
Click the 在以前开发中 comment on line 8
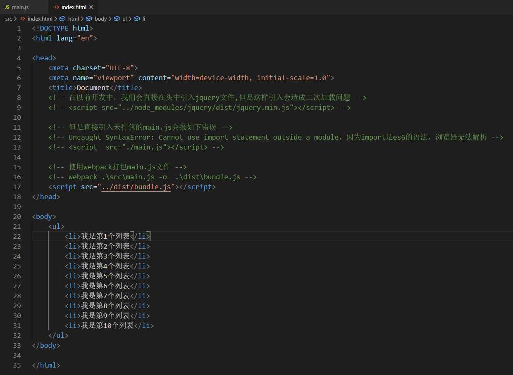coord(207,97)
